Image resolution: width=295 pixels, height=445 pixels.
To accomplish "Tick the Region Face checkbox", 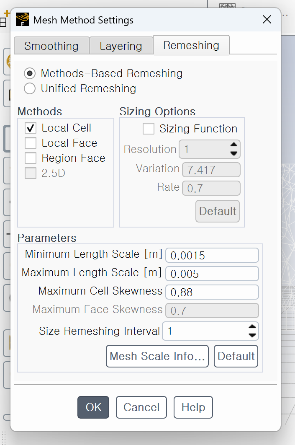I will [x=31, y=158].
